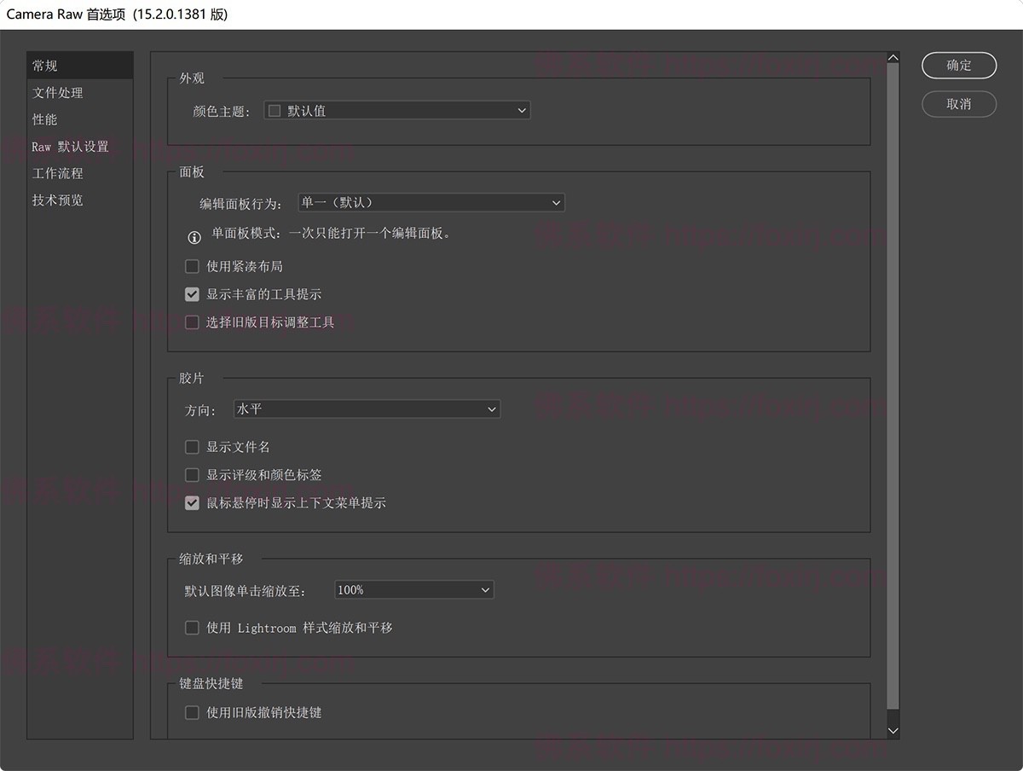
Task: Check 使用旧版撤销快捷键 option
Action: coord(192,712)
